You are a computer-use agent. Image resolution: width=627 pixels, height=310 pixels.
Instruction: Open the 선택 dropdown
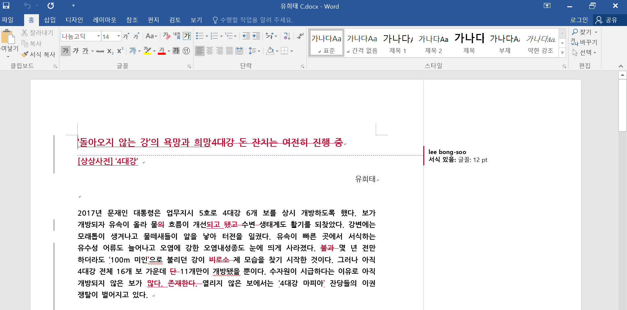[x=584, y=52]
